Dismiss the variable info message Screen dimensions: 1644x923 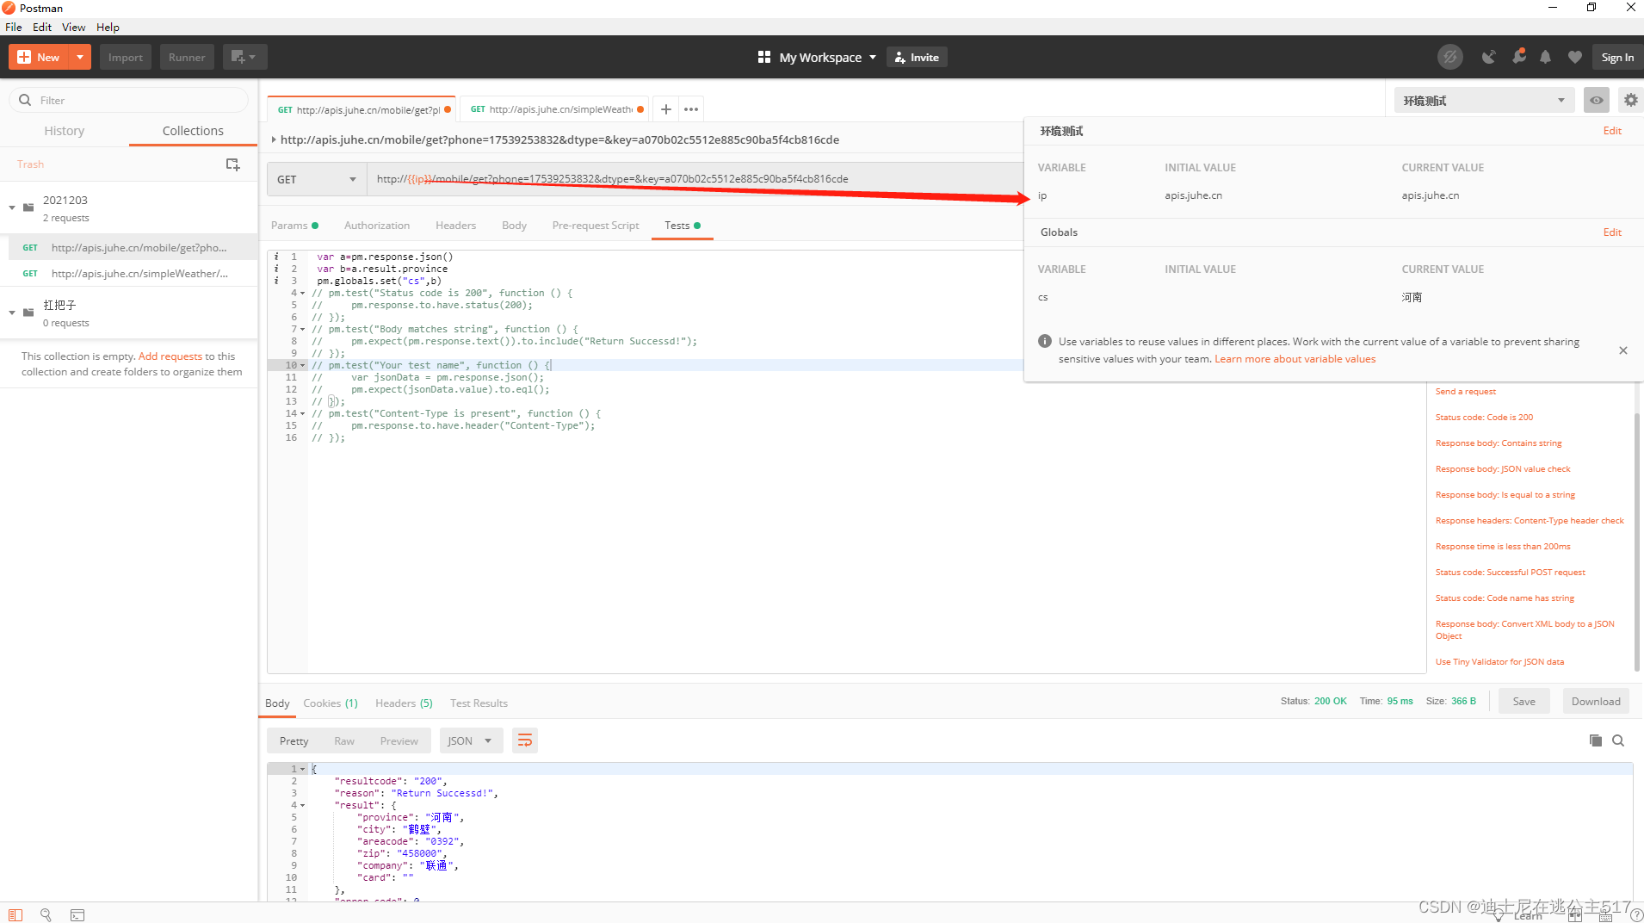pos(1622,350)
